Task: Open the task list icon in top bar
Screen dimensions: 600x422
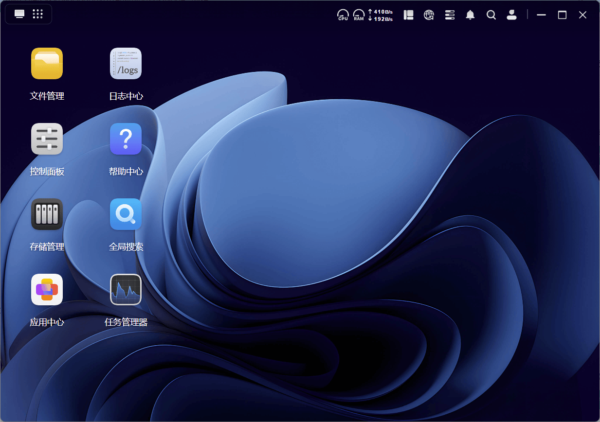Action: [x=450, y=15]
